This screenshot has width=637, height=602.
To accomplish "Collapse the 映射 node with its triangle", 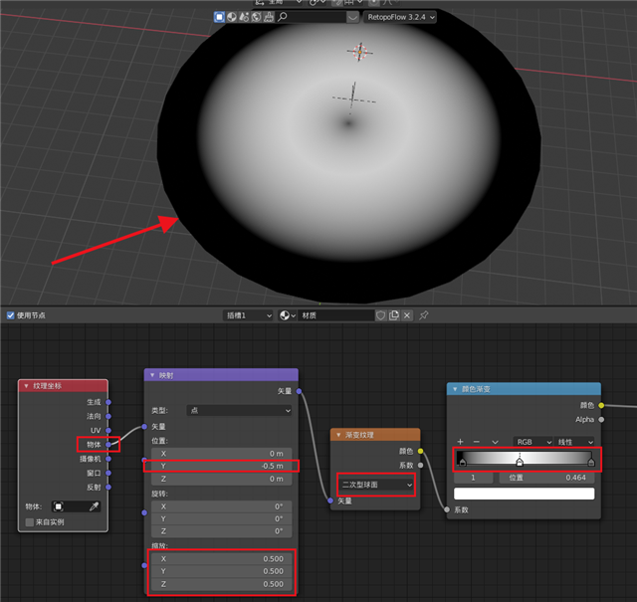I will coord(151,375).
